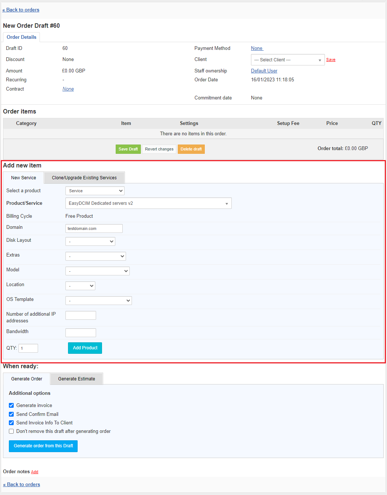Viewport: 387px width, 495px height.
Task: Toggle Send Invoice Info To Client
Action: [11, 423]
